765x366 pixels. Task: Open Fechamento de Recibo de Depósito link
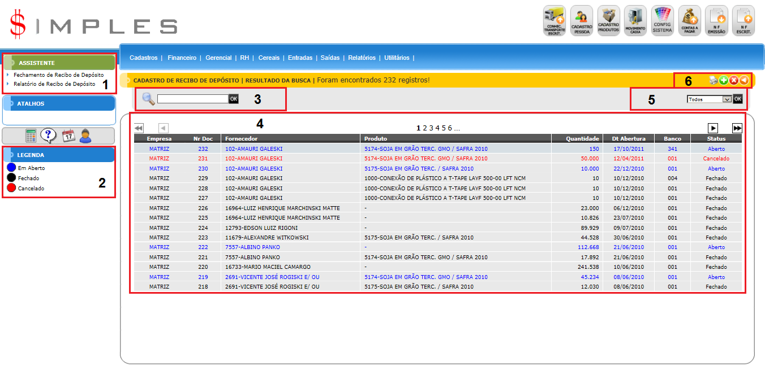[x=58, y=75]
